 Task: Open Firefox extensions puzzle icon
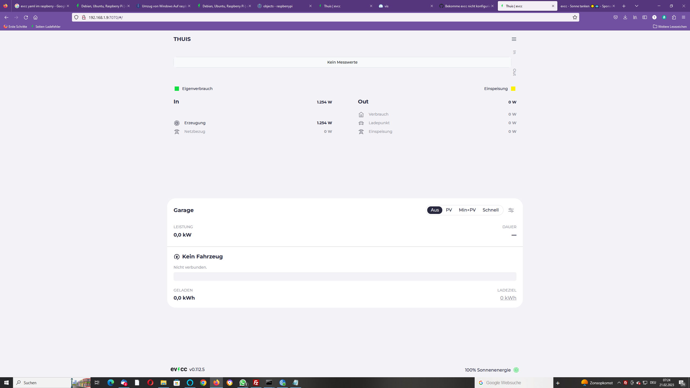click(674, 17)
